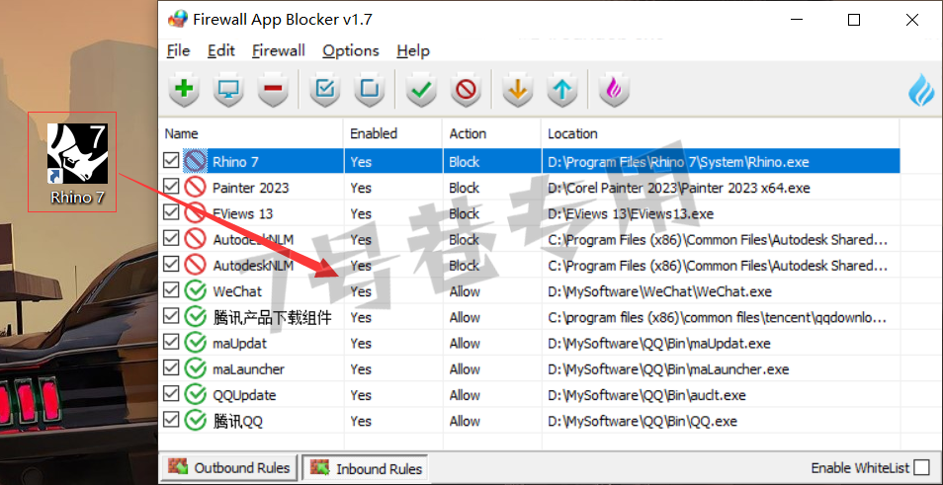
Task: Open the Edit menu
Action: coord(221,50)
